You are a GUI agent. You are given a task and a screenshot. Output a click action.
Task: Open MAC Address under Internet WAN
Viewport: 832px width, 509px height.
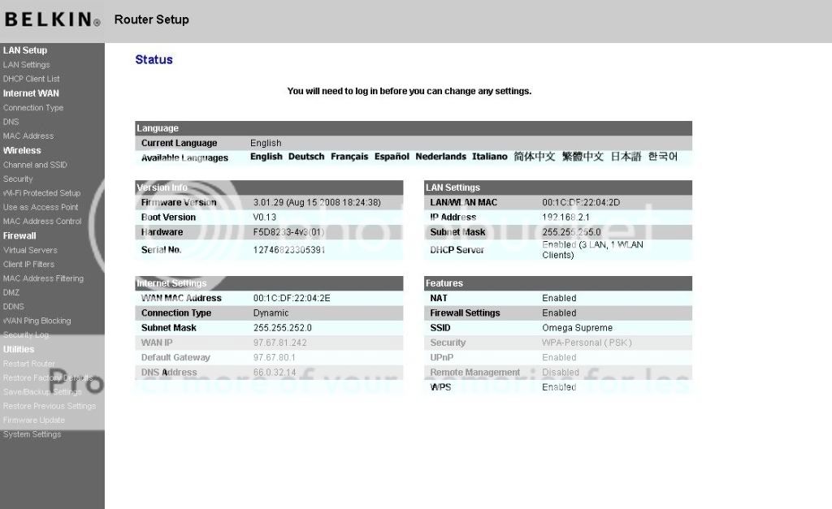click(28, 136)
